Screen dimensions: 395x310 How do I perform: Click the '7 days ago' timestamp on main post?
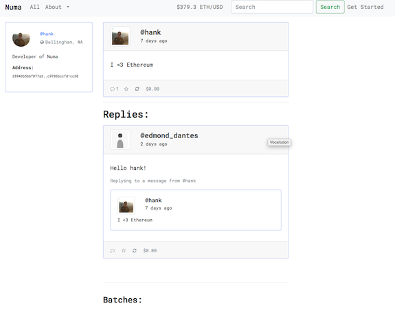coord(154,41)
